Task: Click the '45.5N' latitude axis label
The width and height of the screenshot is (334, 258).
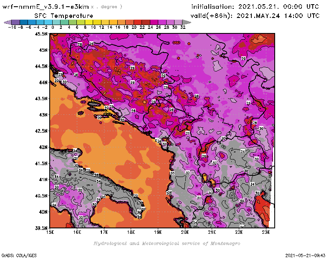Action: [41, 34]
